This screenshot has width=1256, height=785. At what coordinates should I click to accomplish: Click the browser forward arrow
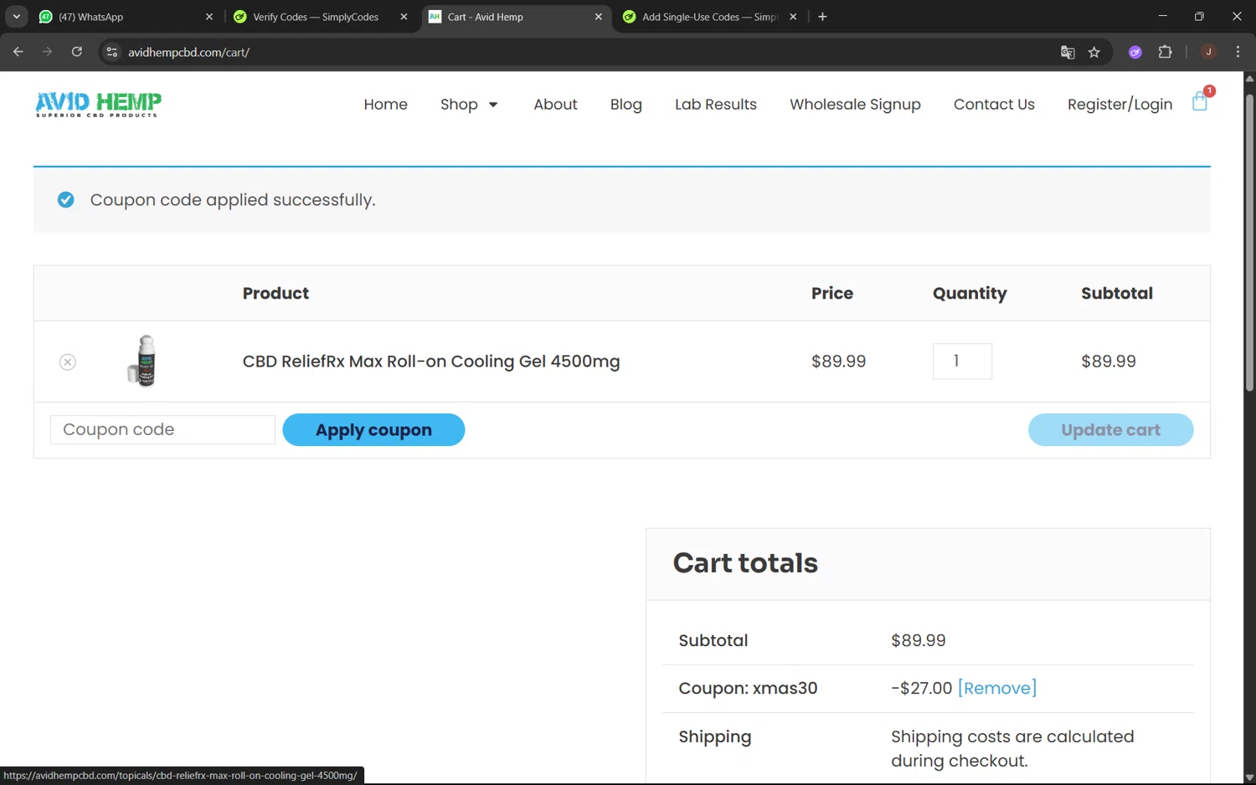click(x=47, y=52)
